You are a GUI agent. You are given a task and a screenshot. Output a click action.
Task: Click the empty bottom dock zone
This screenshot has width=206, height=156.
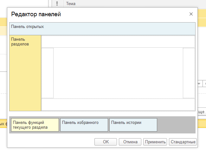coord(118,105)
